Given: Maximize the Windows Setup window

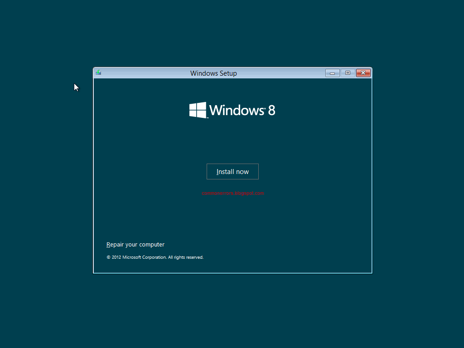Looking at the screenshot, I should 348,73.
